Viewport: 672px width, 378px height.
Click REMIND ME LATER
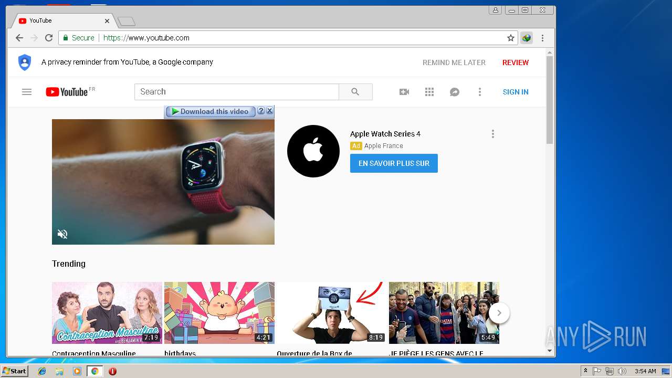[x=454, y=62]
